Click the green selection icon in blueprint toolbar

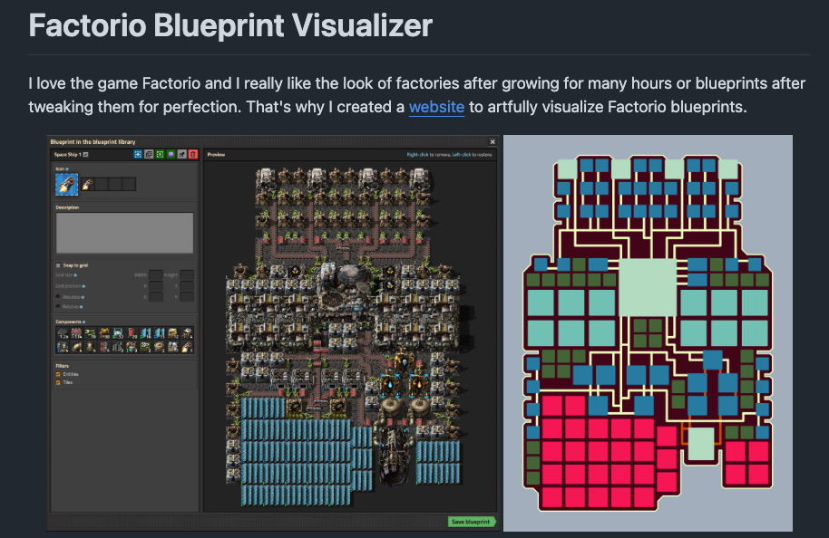[x=160, y=155]
